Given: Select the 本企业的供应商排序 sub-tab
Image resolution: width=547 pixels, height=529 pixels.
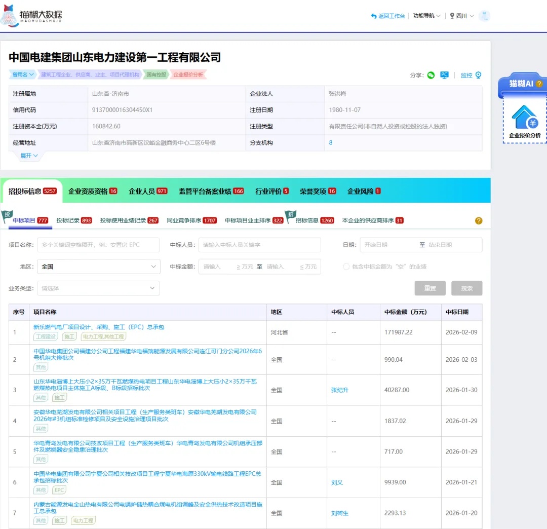Looking at the screenshot, I should 373,220.
